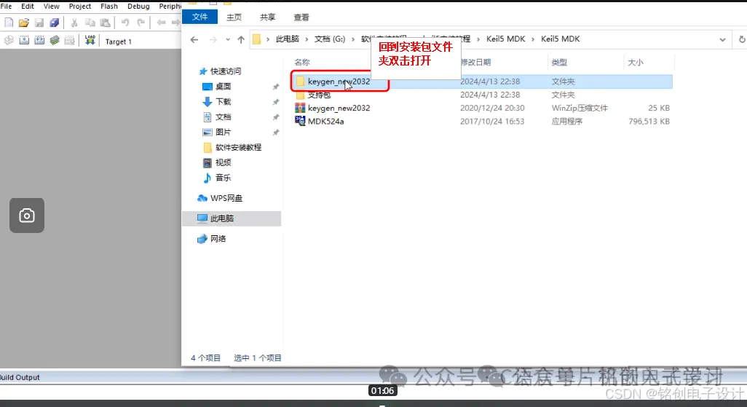Sort files by 大小 column header
The image size is (747, 407).
point(636,62)
